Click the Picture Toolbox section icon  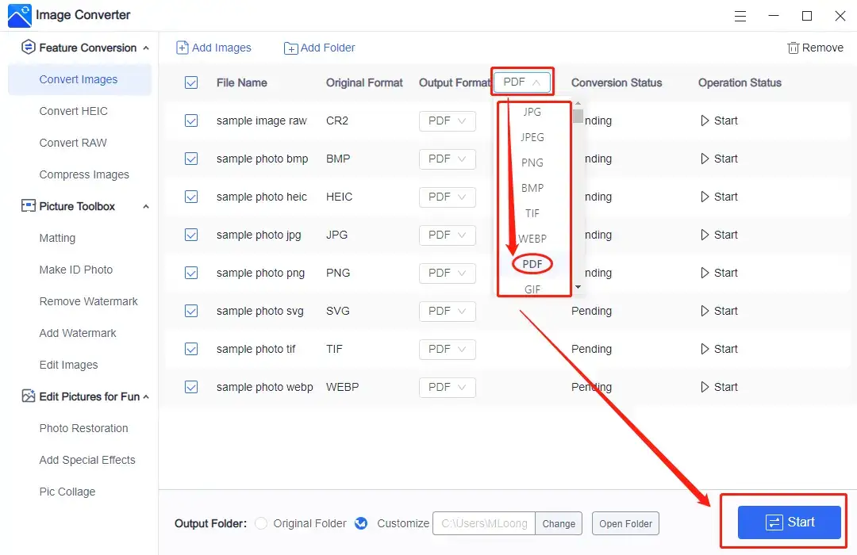click(x=28, y=206)
